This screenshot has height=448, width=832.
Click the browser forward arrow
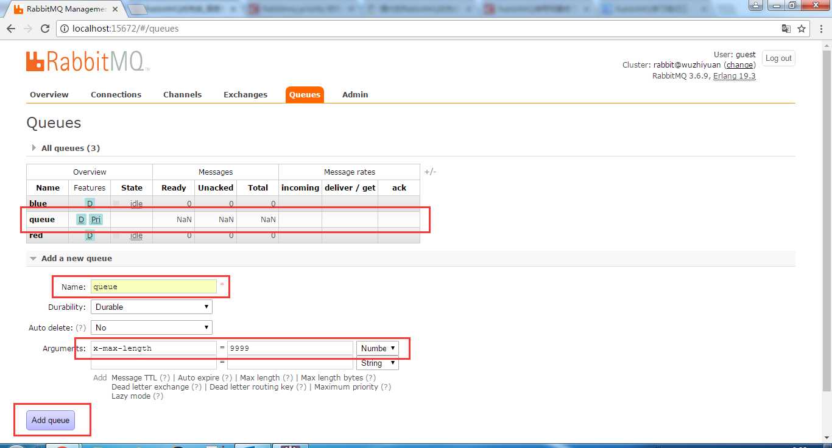click(27, 29)
